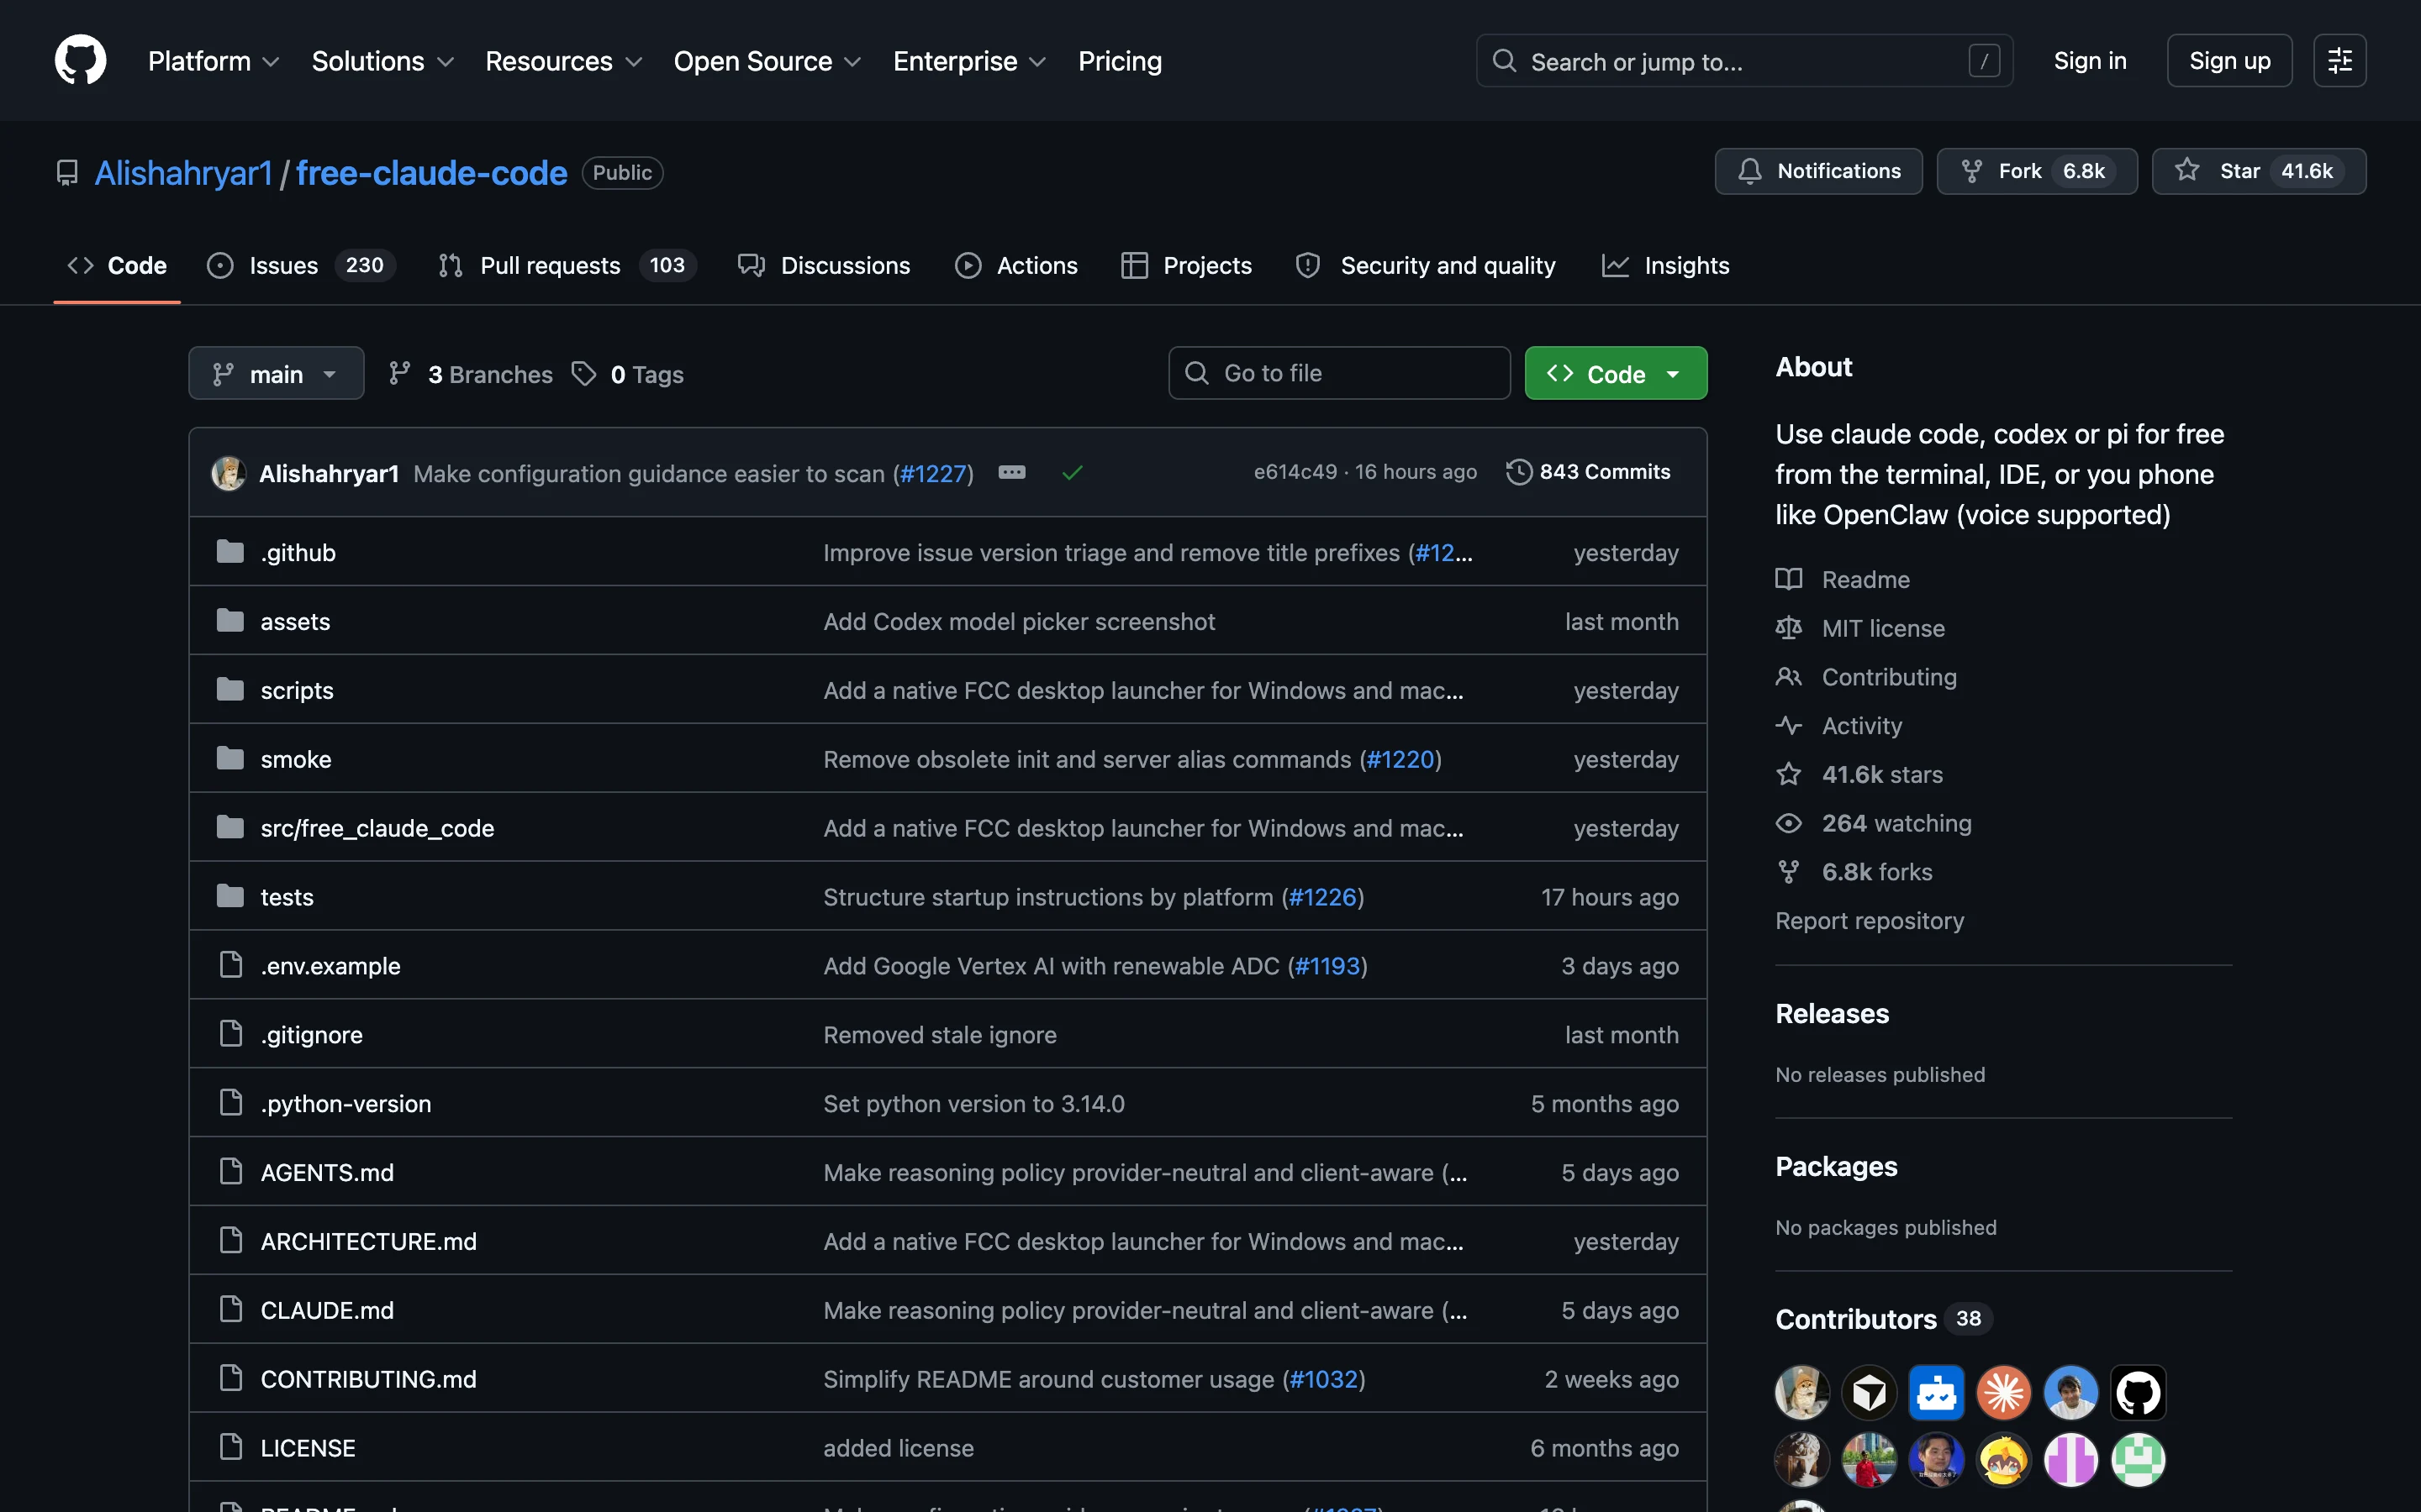Open commit hash e614c49
The image size is (2421, 1512).
pyautogui.click(x=1295, y=472)
